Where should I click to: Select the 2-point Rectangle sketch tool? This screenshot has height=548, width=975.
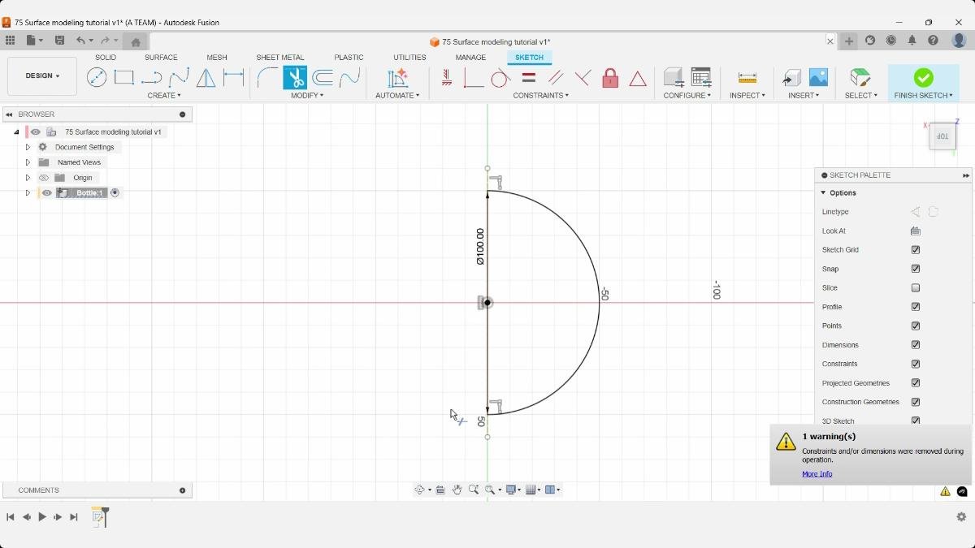(x=124, y=78)
